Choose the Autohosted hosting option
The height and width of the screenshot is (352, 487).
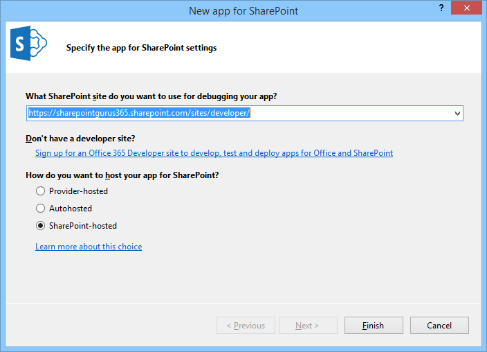[x=41, y=209]
